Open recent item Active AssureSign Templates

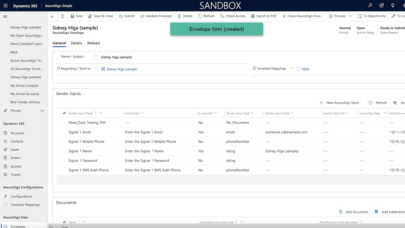(27, 60)
